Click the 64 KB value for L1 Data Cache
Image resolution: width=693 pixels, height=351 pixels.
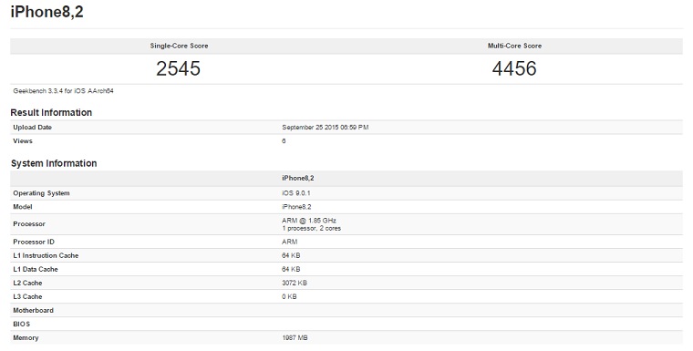(291, 269)
